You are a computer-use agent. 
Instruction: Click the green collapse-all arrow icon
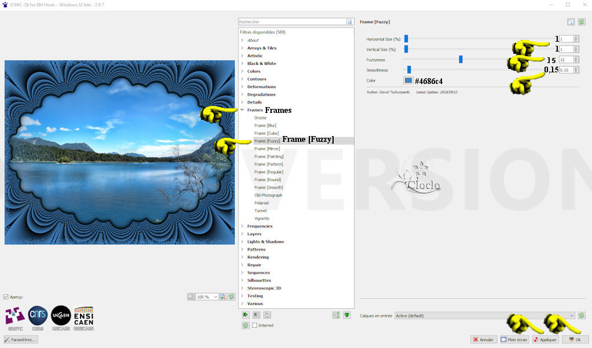pos(346,315)
